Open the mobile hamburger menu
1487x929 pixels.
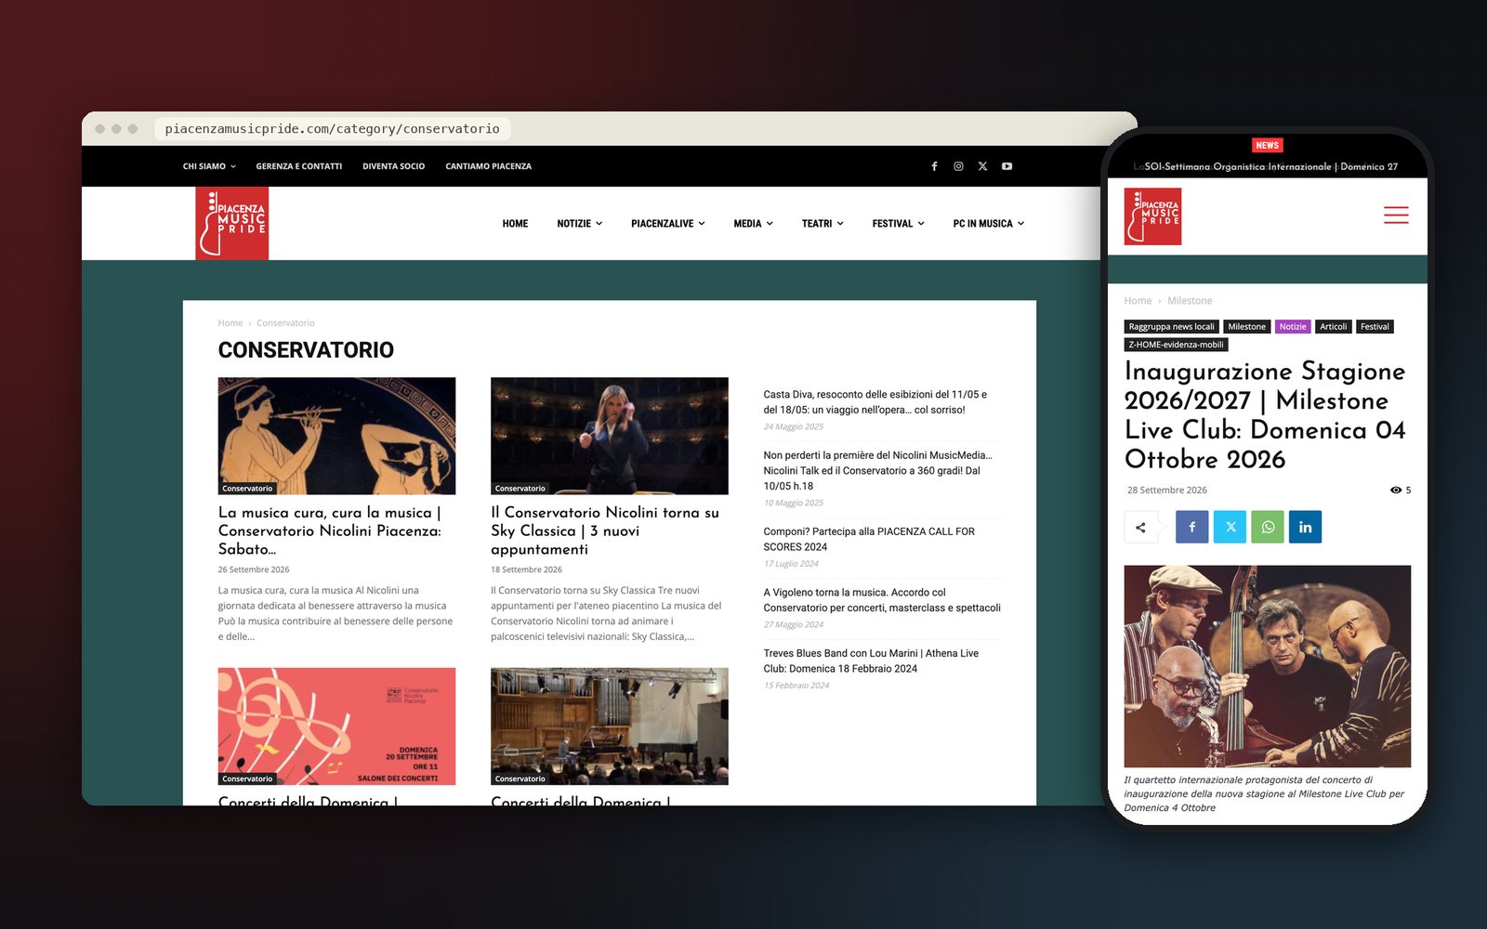pos(1396,216)
